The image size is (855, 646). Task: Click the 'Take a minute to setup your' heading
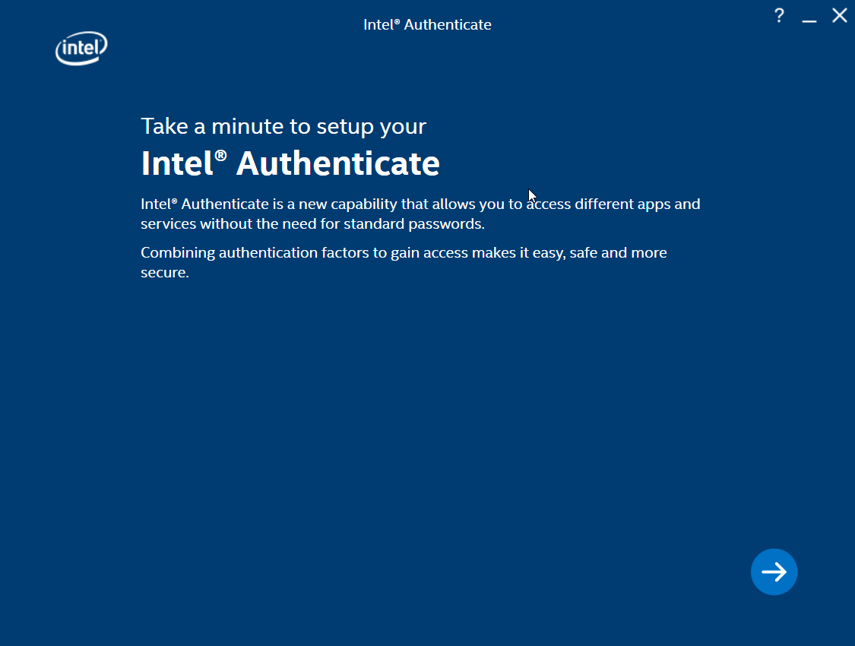coord(283,126)
